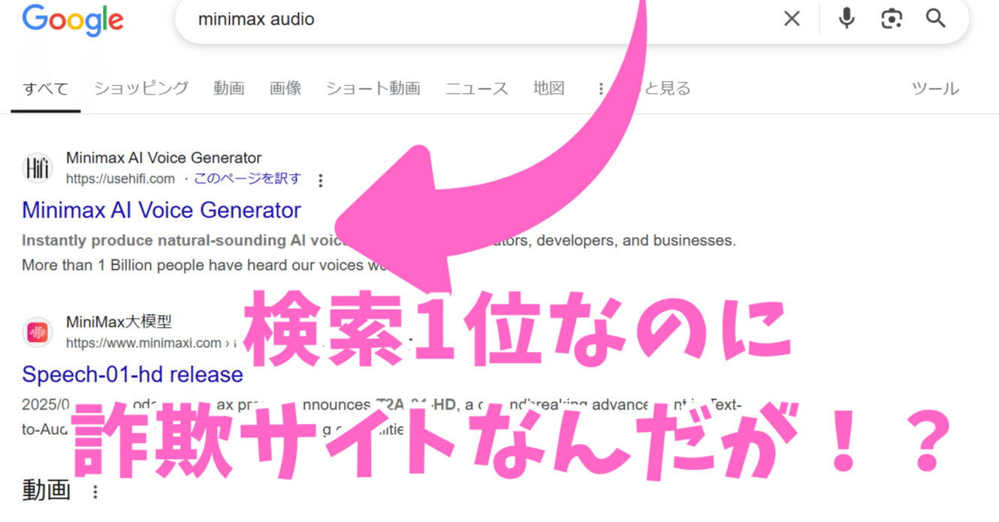Open options for the Minimax AI Voice result

coord(320,179)
